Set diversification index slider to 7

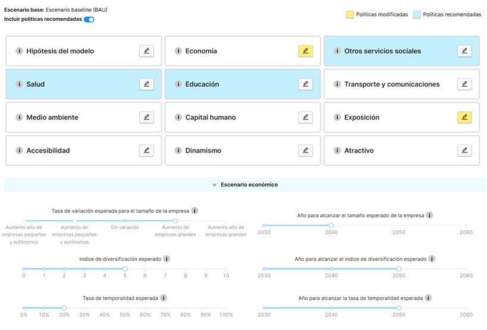(x=165, y=269)
